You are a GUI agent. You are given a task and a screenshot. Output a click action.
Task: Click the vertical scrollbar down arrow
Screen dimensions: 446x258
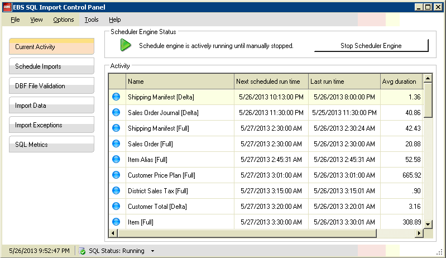click(428, 224)
